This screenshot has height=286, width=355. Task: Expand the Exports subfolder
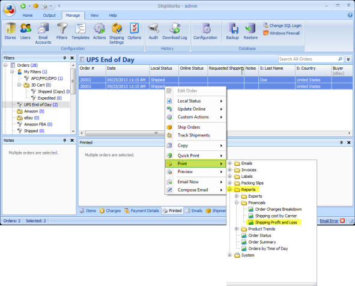pos(237,196)
